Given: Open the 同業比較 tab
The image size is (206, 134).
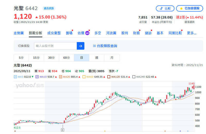Looking at the screenshot, I should coord(175,33).
